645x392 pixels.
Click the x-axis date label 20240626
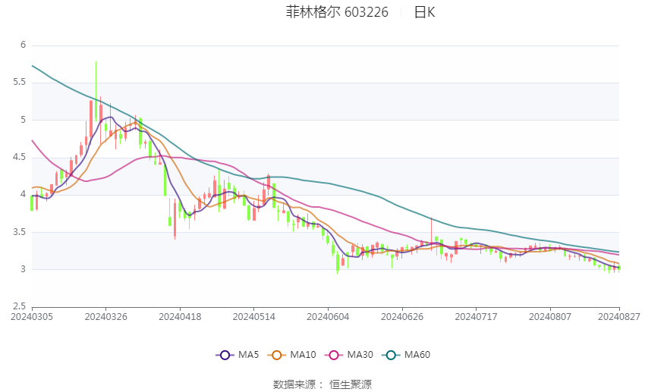click(x=402, y=317)
